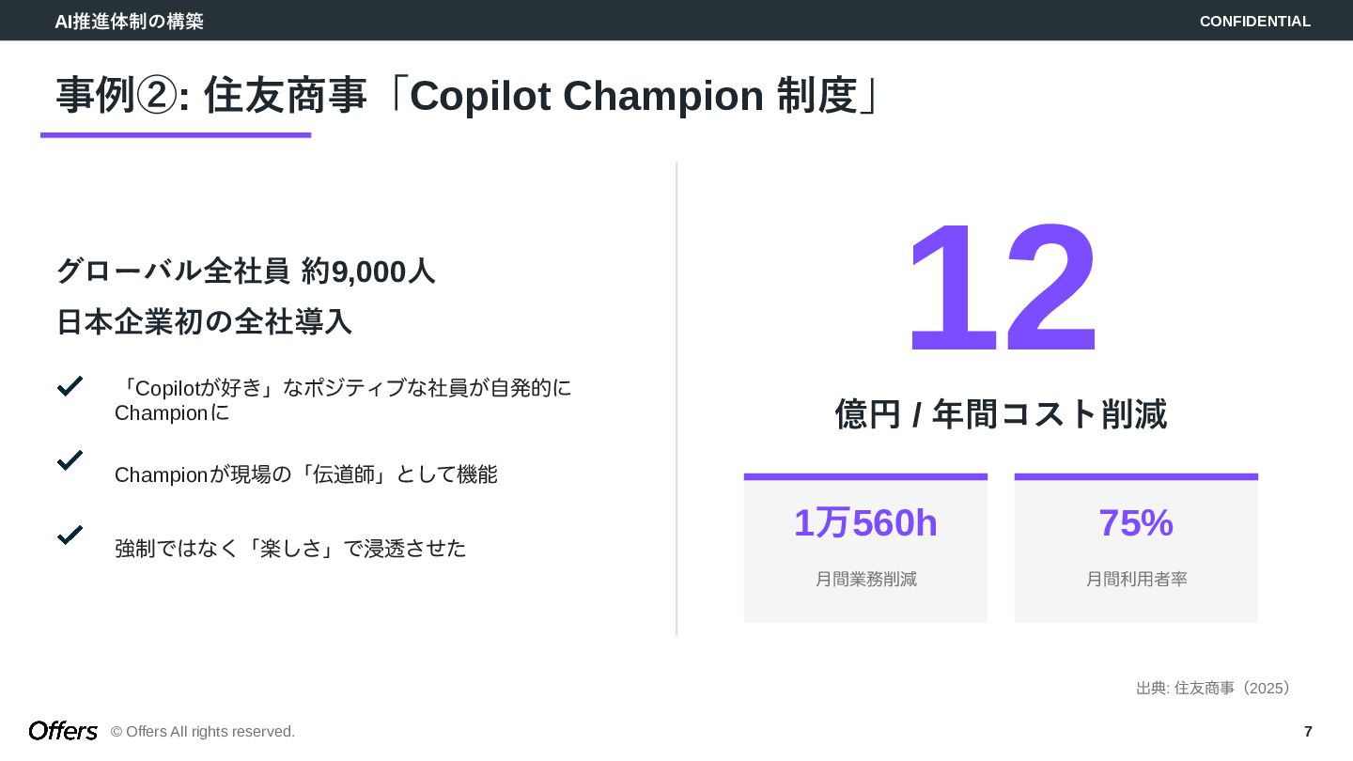This screenshot has width=1353, height=761.
Task: Select the 月間利用者率 label
Action: [1136, 579]
